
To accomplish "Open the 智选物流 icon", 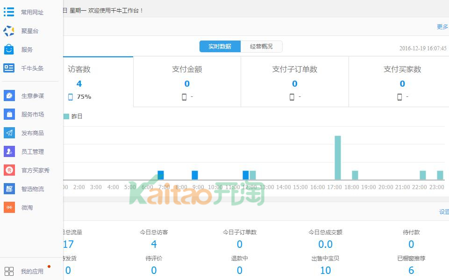I will pyautogui.click(x=9, y=189).
